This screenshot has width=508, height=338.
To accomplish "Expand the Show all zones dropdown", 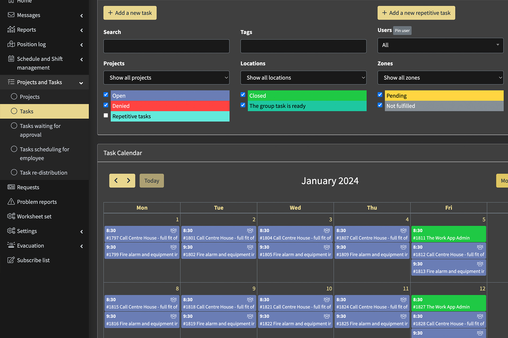I will [440, 78].
